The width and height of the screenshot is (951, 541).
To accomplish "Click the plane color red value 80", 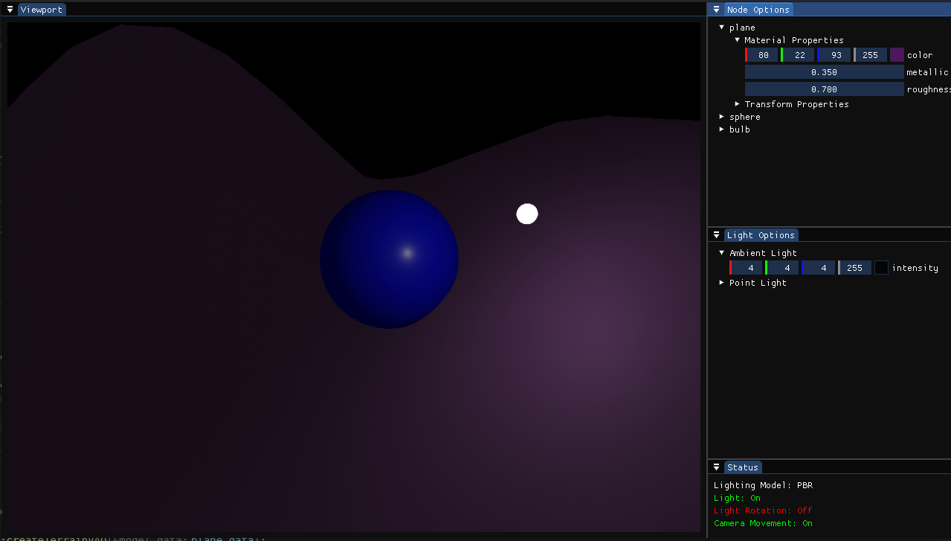I will pos(761,55).
